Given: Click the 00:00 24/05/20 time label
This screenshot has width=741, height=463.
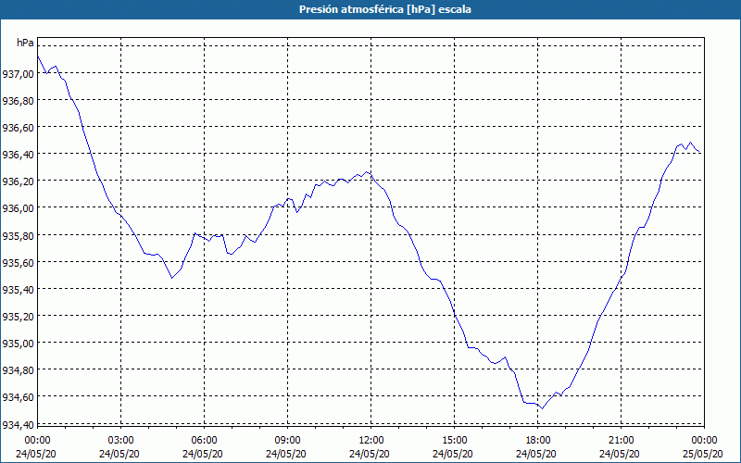Looking at the screenshot, I should pos(36,447).
